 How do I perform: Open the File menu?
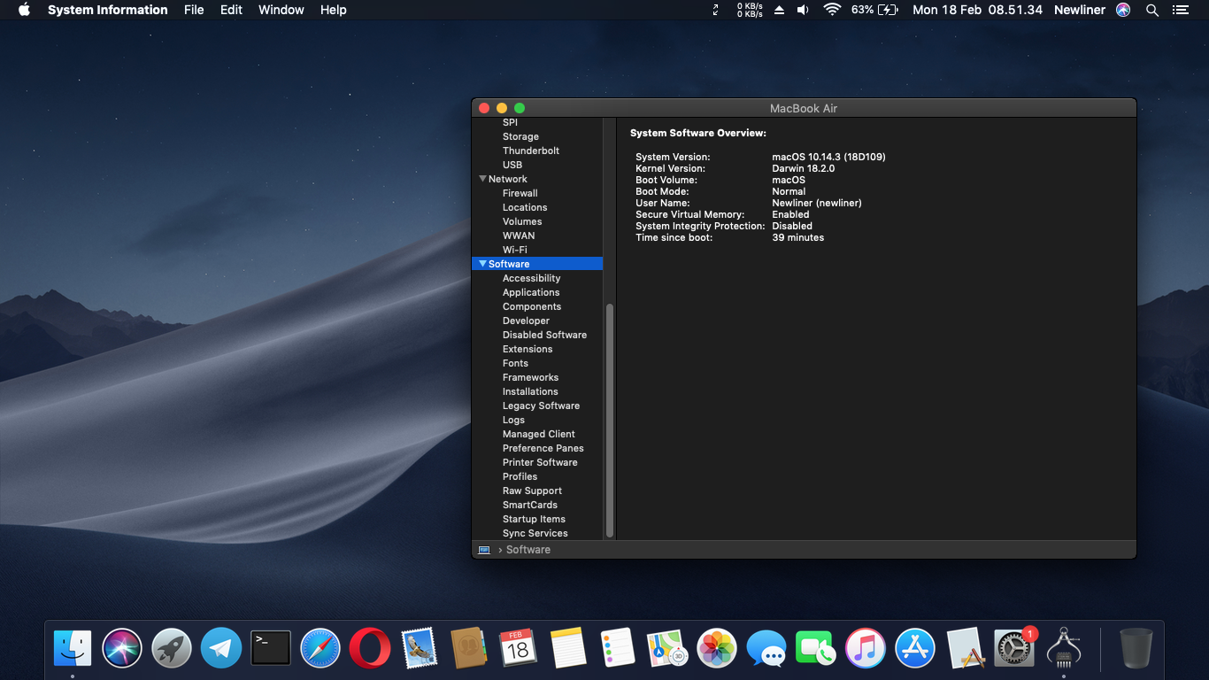click(x=194, y=10)
